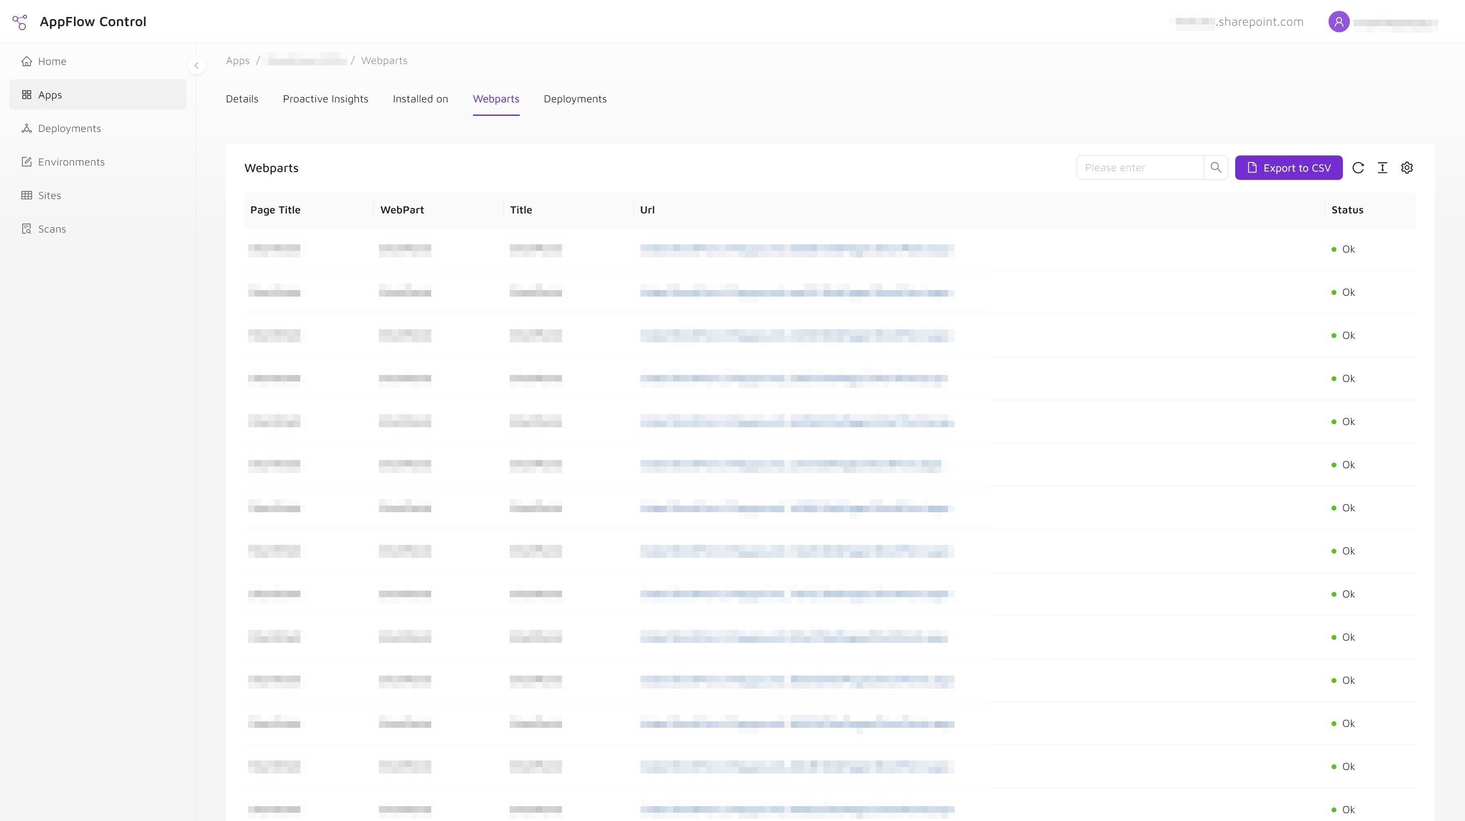Switch to the Proactive Insights tab
The image size is (1465, 821).
pyautogui.click(x=325, y=99)
